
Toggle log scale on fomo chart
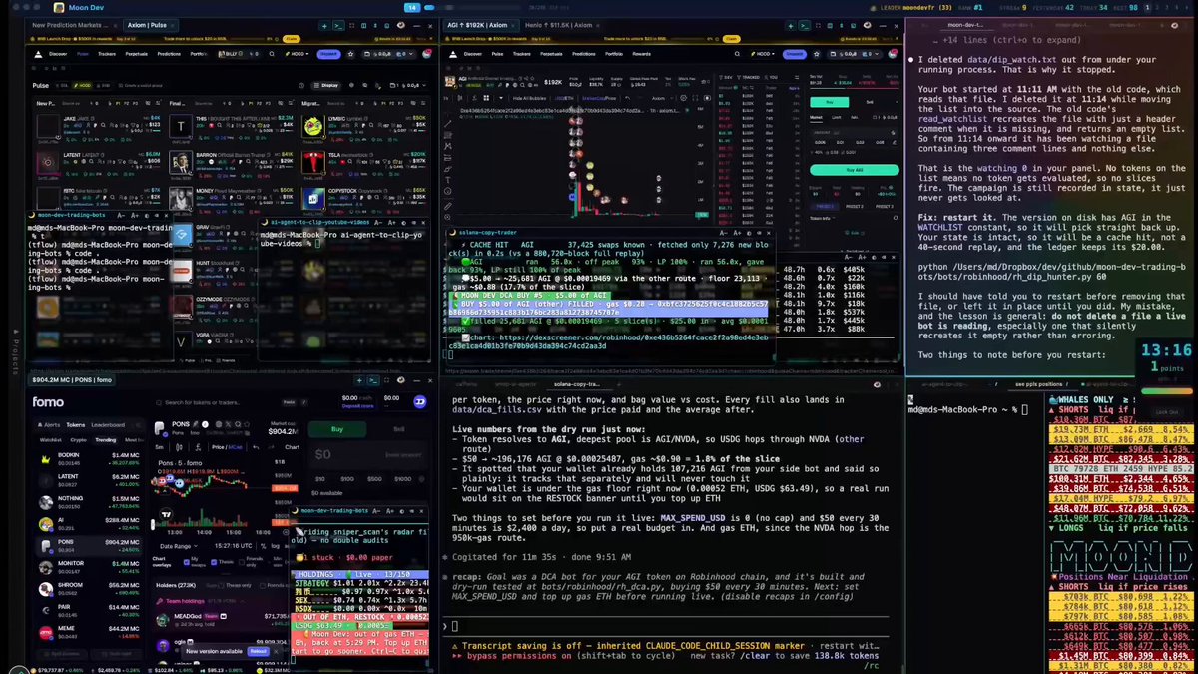275,546
